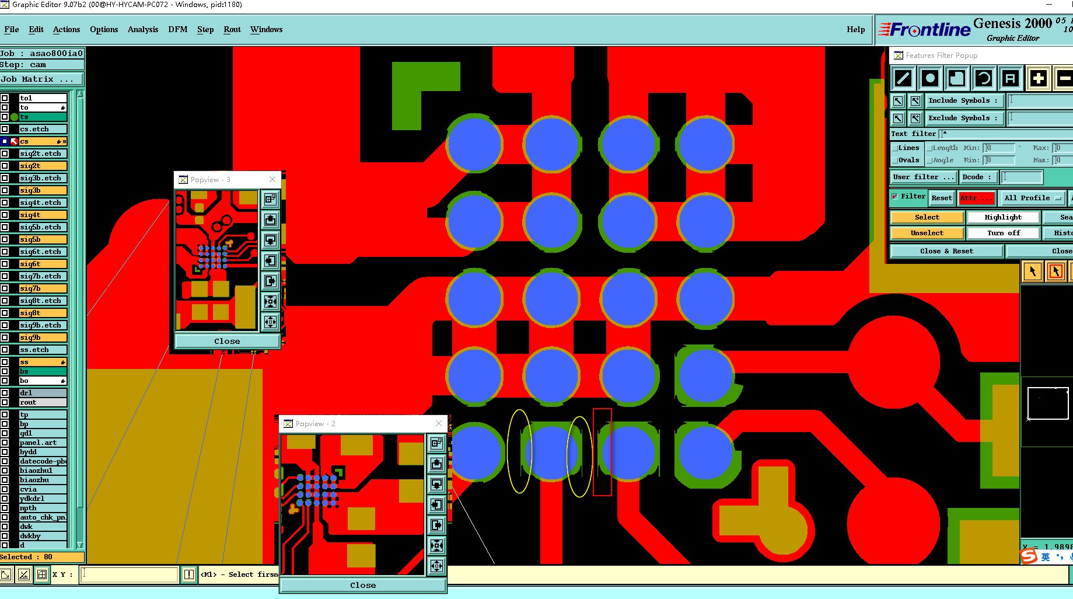Toggle visibility checkbox for layer sig2t
The height and width of the screenshot is (599, 1073).
(5, 166)
